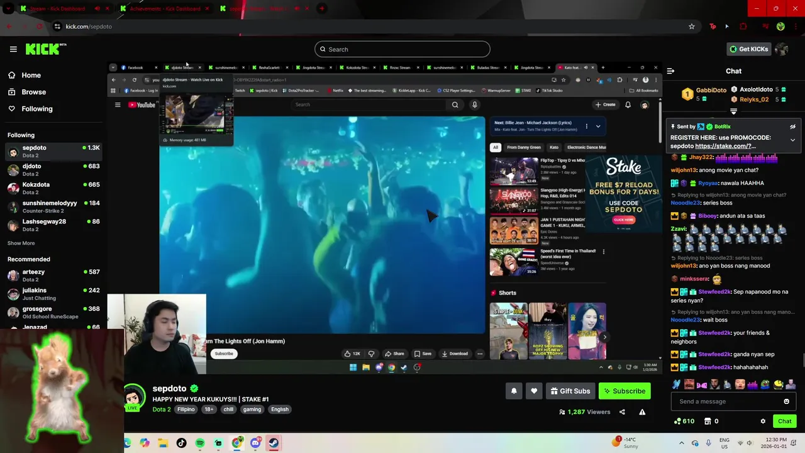Open Steam from the taskbar
Screen dimensions: 805x453
pos(274,443)
